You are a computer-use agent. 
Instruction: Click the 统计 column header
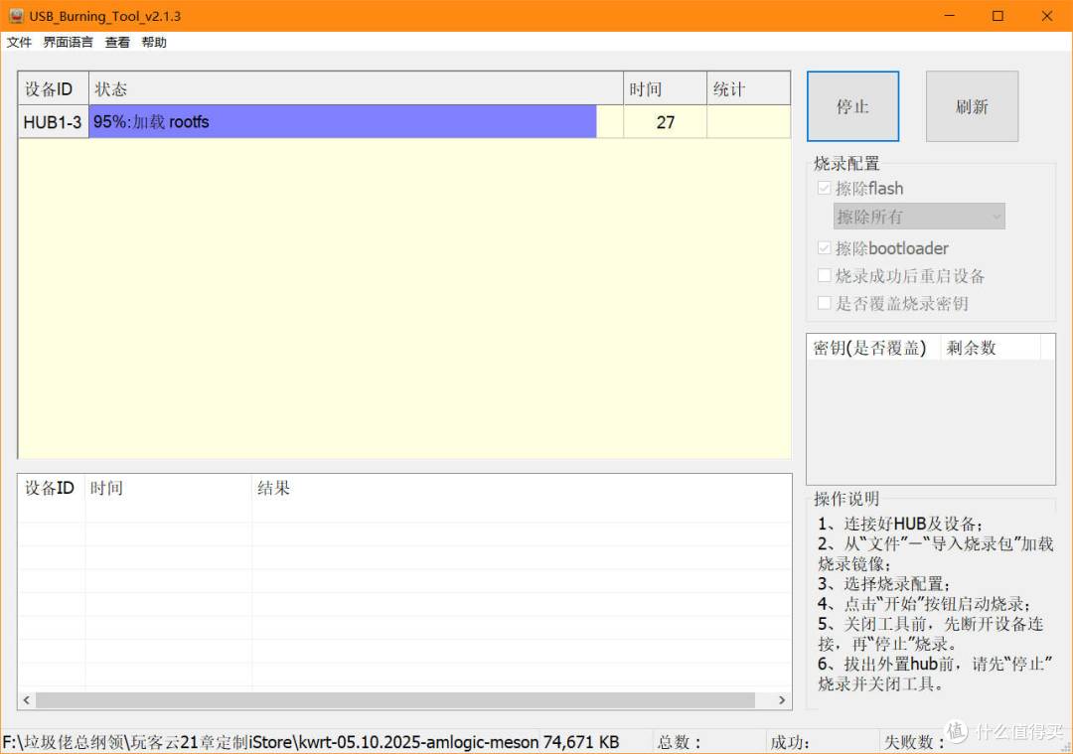click(x=749, y=89)
